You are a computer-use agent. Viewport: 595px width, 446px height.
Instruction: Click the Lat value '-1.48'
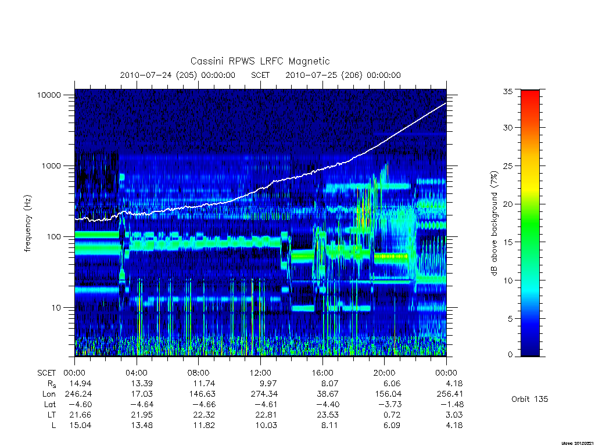(x=451, y=404)
